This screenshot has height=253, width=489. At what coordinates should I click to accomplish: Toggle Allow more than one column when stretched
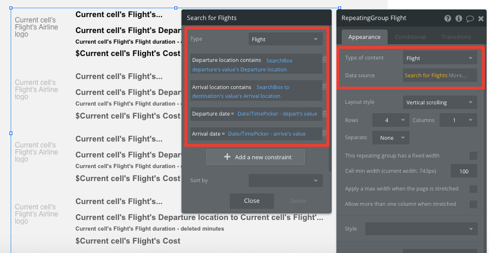[473, 204]
